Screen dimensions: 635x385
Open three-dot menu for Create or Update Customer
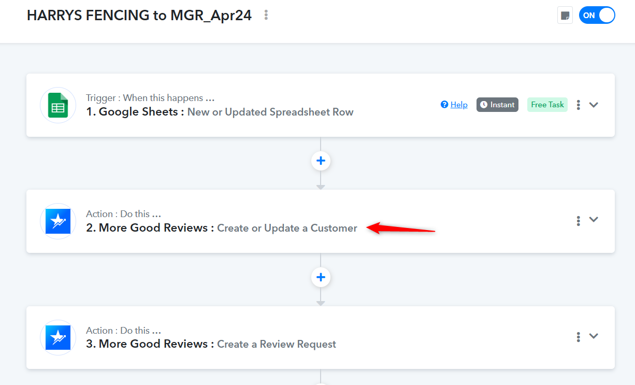point(578,221)
